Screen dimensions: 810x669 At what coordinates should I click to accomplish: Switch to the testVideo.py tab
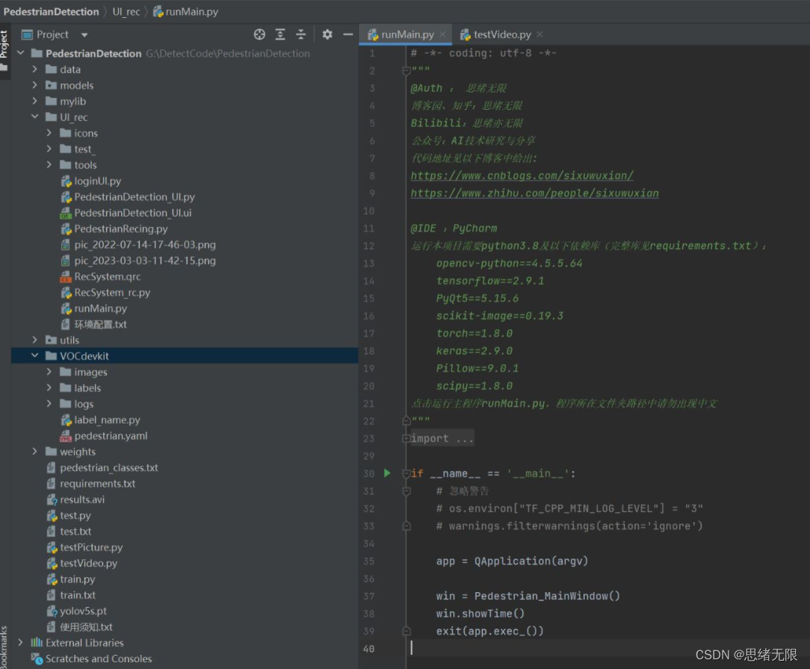[x=502, y=34]
